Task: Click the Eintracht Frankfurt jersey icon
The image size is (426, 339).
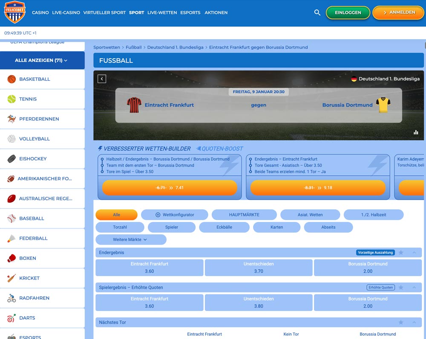Action: 134,105
